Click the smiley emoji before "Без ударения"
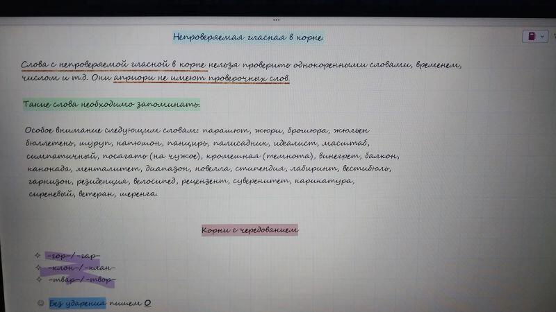This screenshot has width=556, height=312. pyautogui.click(x=40, y=303)
